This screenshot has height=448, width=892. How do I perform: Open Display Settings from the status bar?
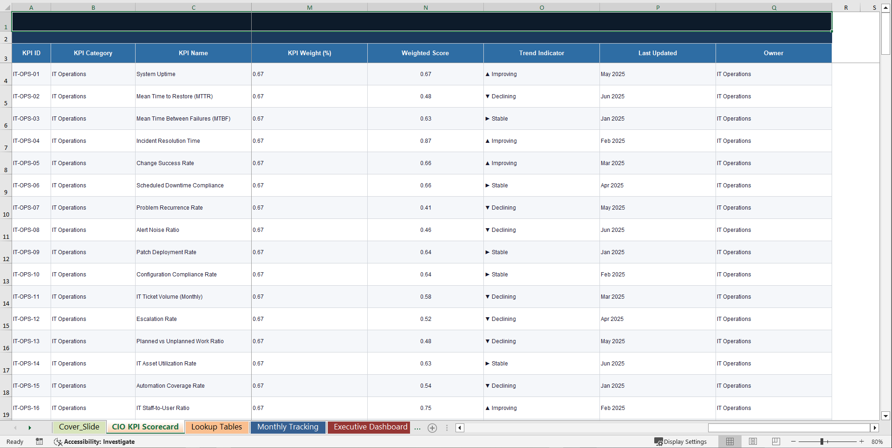(681, 442)
